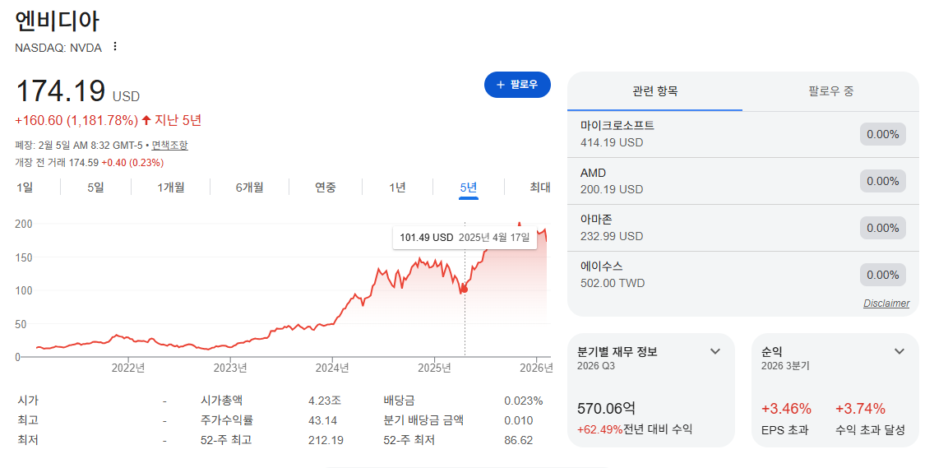Image resolution: width=948 pixels, height=468 pixels.
Task: Open the 아마존 stock row
Action: [x=743, y=228]
